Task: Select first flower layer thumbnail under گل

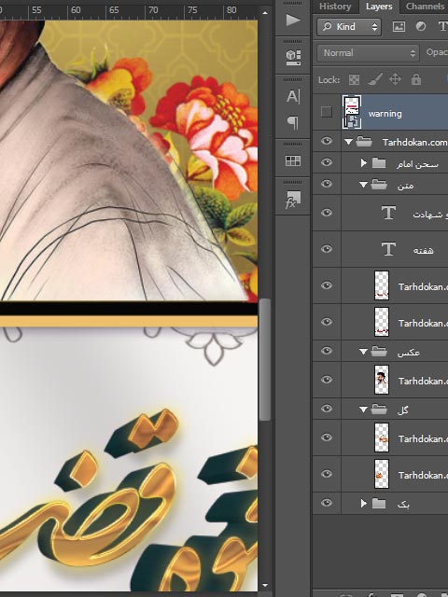Action: pos(382,437)
